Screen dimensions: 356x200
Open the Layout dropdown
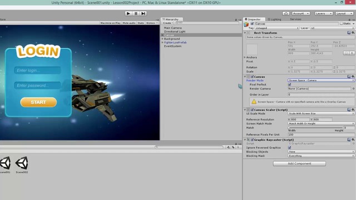(x=344, y=13)
